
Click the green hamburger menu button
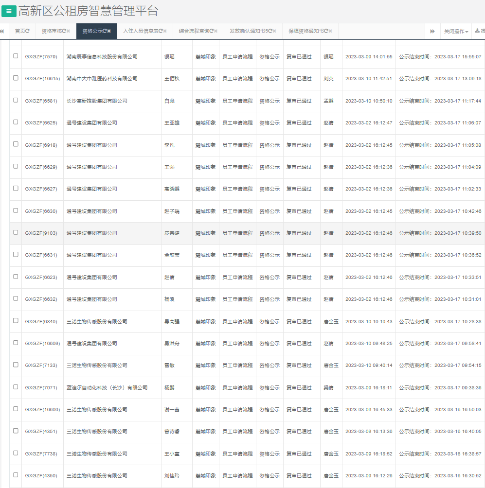click(x=9, y=11)
